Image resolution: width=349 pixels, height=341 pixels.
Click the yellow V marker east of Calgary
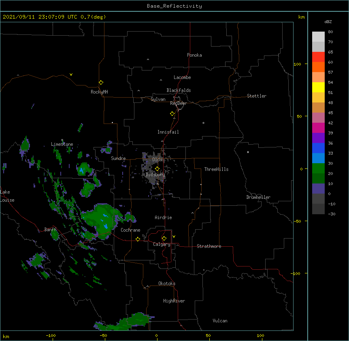pyautogui.click(x=174, y=237)
